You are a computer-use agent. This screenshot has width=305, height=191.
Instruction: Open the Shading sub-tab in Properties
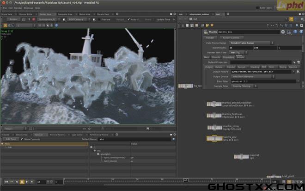point(255,67)
